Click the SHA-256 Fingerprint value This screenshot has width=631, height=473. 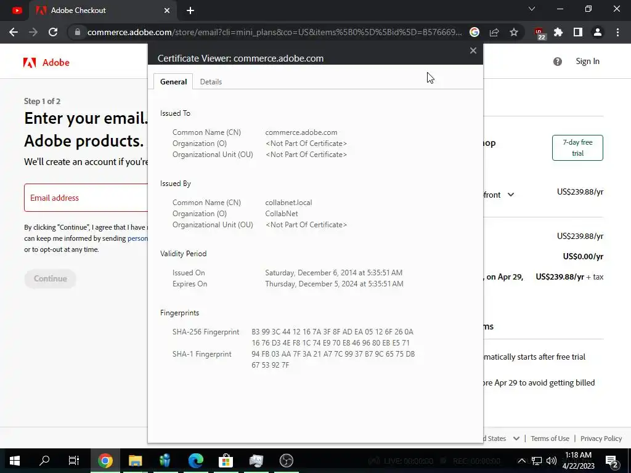pyautogui.click(x=332, y=337)
